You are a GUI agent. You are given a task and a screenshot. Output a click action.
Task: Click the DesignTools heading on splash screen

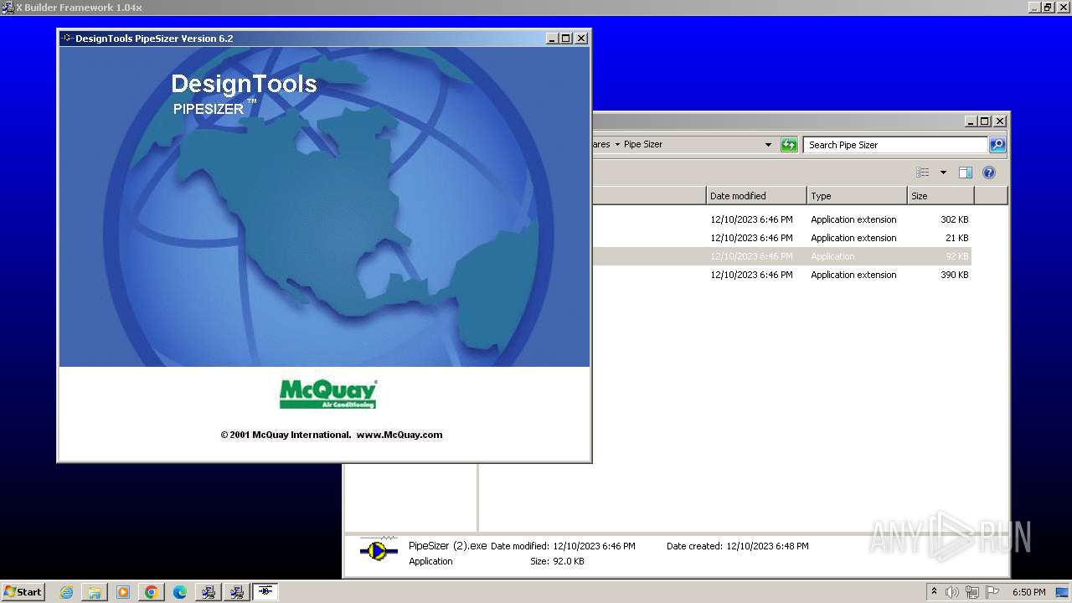coord(244,84)
